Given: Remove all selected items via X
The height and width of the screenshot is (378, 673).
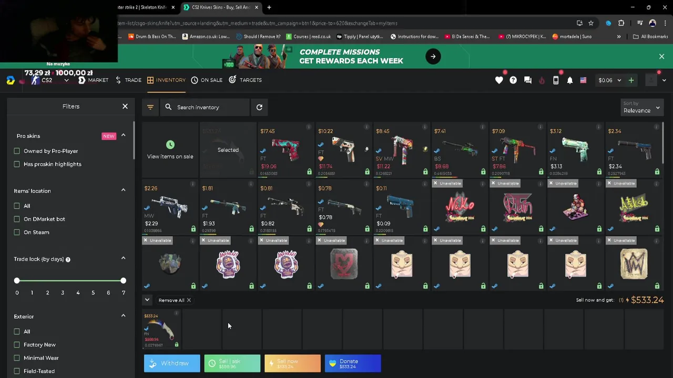Looking at the screenshot, I should 189,300.
